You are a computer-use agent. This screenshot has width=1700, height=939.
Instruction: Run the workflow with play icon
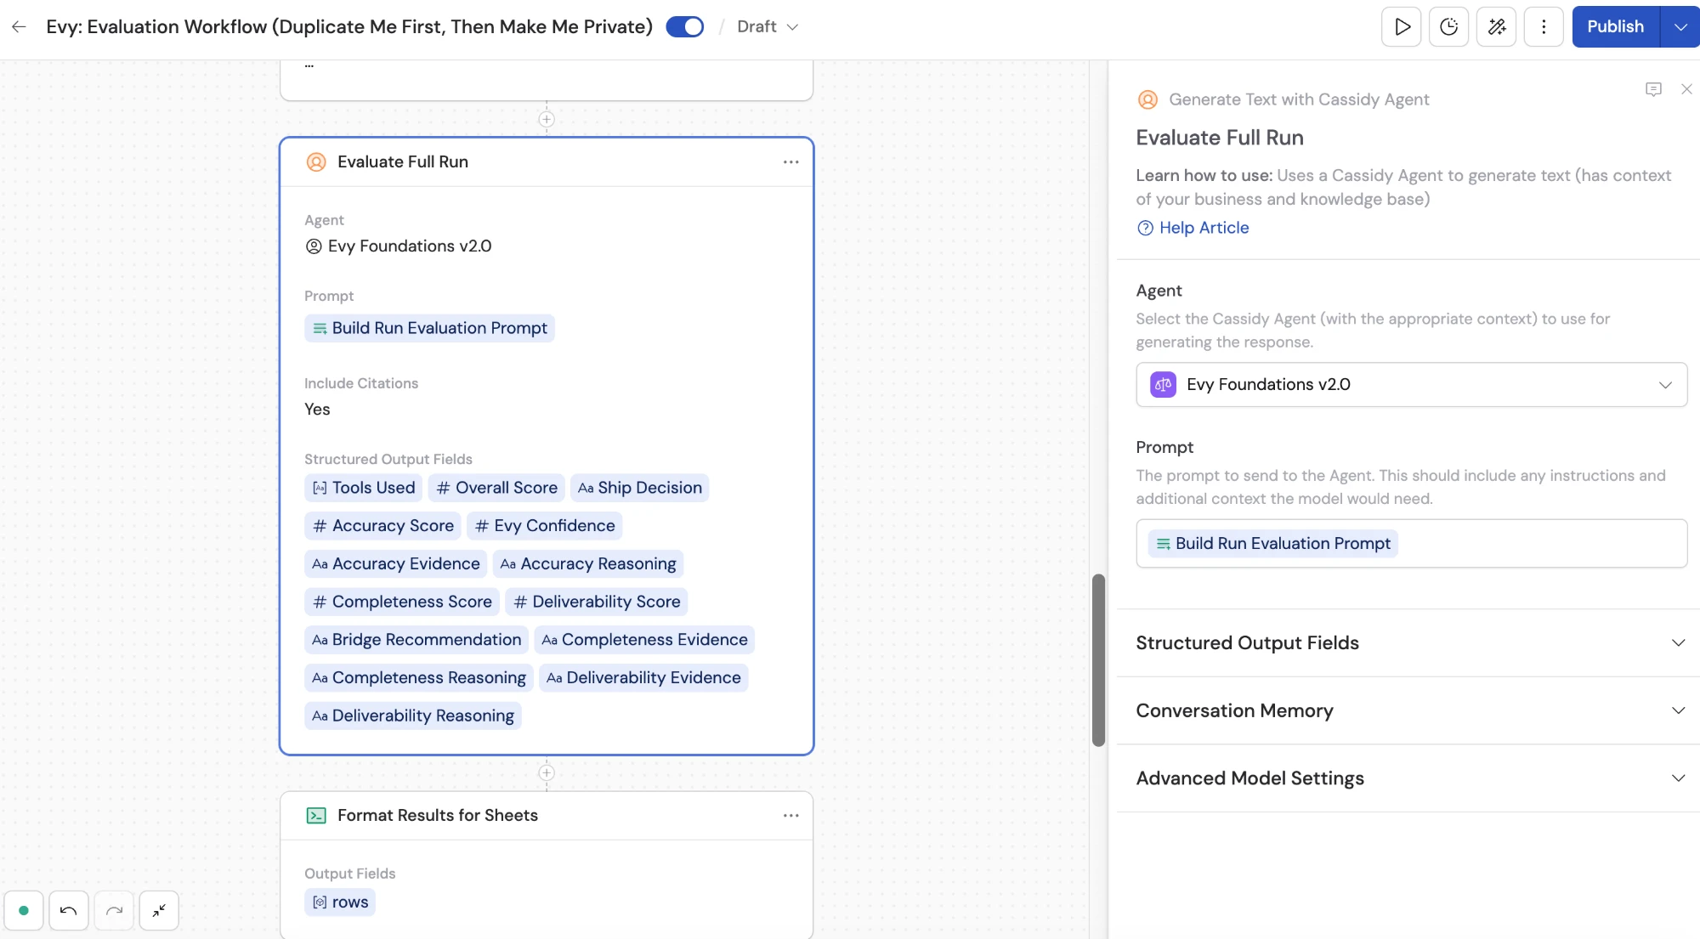click(x=1402, y=26)
